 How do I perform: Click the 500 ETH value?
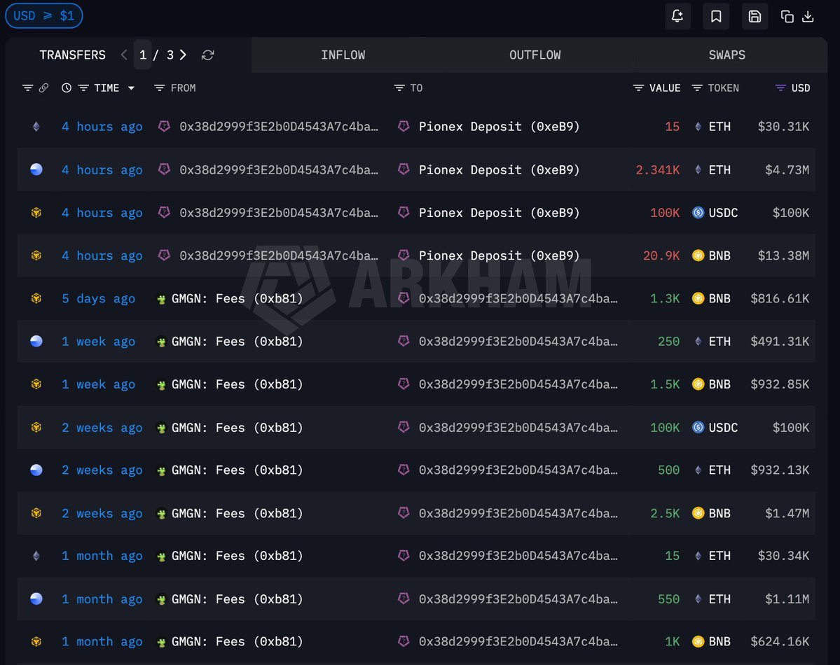[x=668, y=470]
